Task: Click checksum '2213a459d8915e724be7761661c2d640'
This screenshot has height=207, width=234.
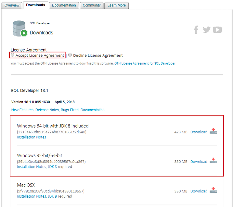Action: click(52, 132)
